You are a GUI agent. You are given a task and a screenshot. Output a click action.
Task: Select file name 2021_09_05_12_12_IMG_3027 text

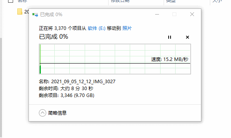point(83,81)
